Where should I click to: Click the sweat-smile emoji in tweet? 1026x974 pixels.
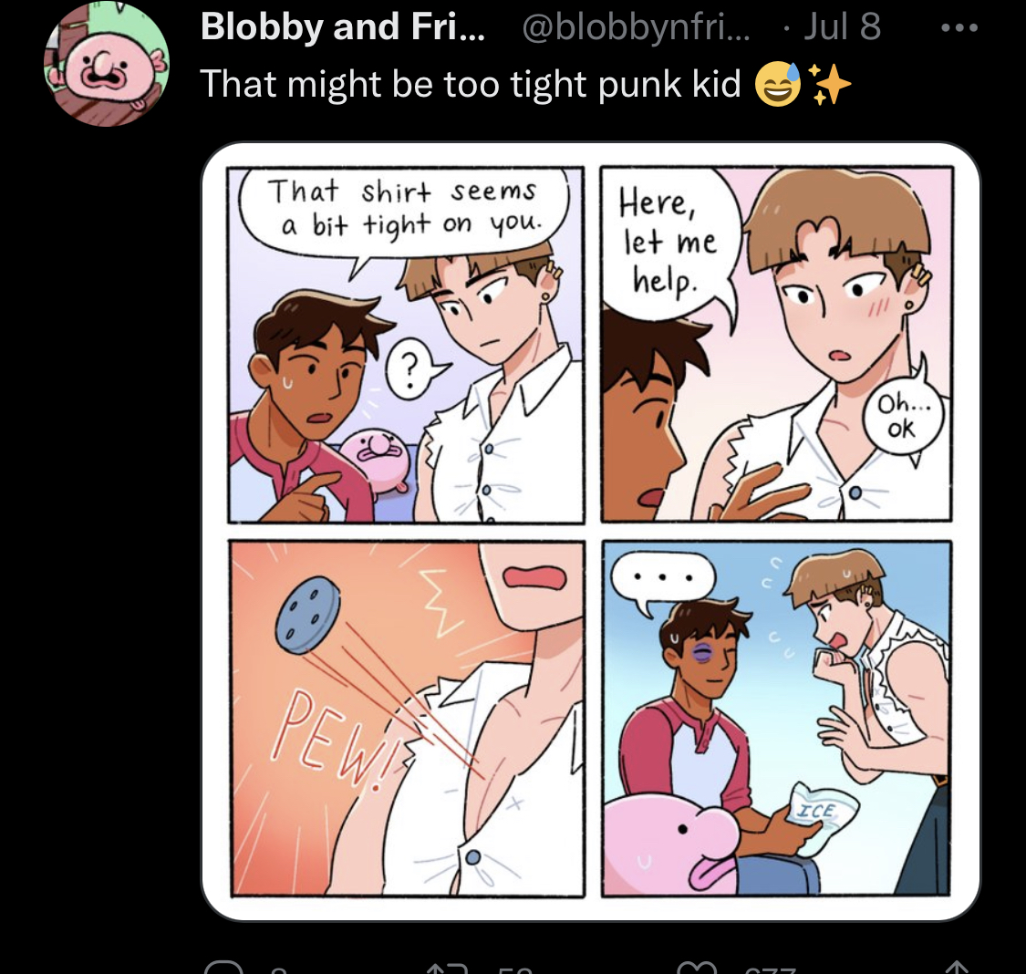tap(778, 85)
